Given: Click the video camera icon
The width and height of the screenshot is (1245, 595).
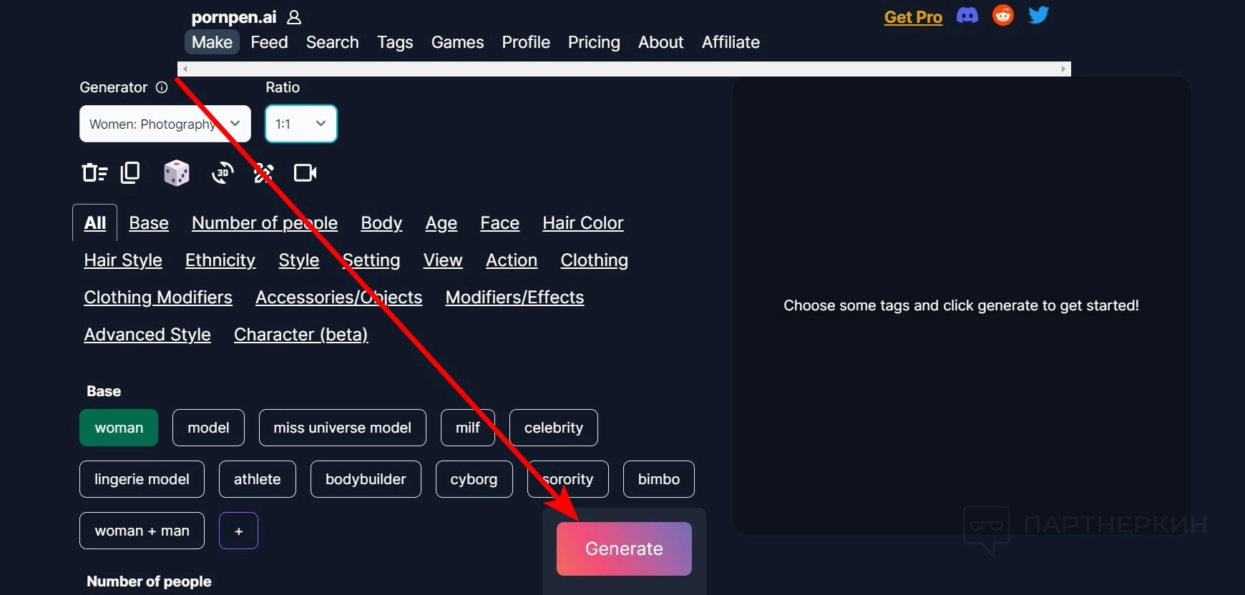Looking at the screenshot, I should coord(306,173).
